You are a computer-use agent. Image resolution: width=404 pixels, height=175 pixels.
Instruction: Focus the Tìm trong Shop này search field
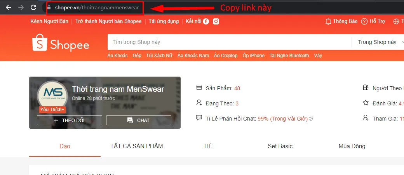coord(229,42)
